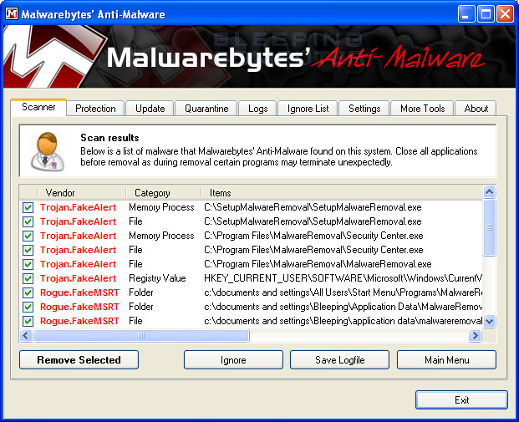The height and width of the screenshot is (422, 519).
Task: Sort by the Vendor column header
Action: click(81, 193)
